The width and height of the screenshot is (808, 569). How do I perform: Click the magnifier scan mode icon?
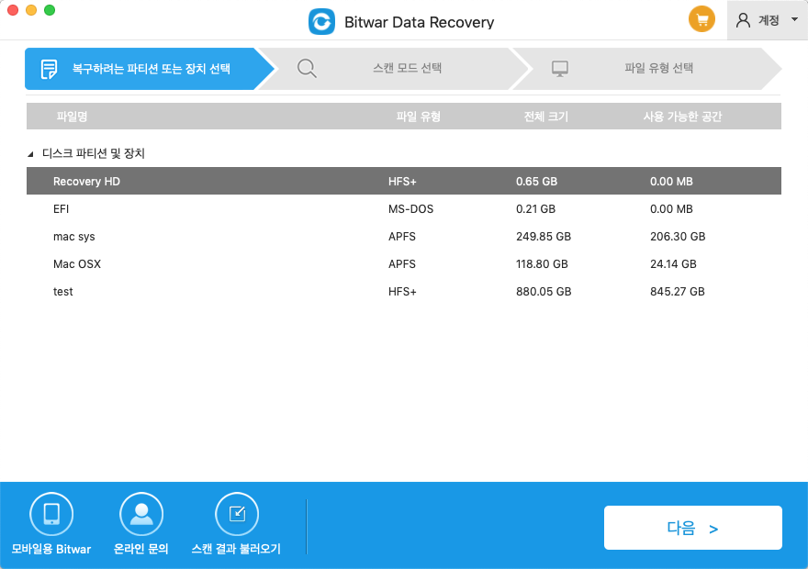point(307,68)
